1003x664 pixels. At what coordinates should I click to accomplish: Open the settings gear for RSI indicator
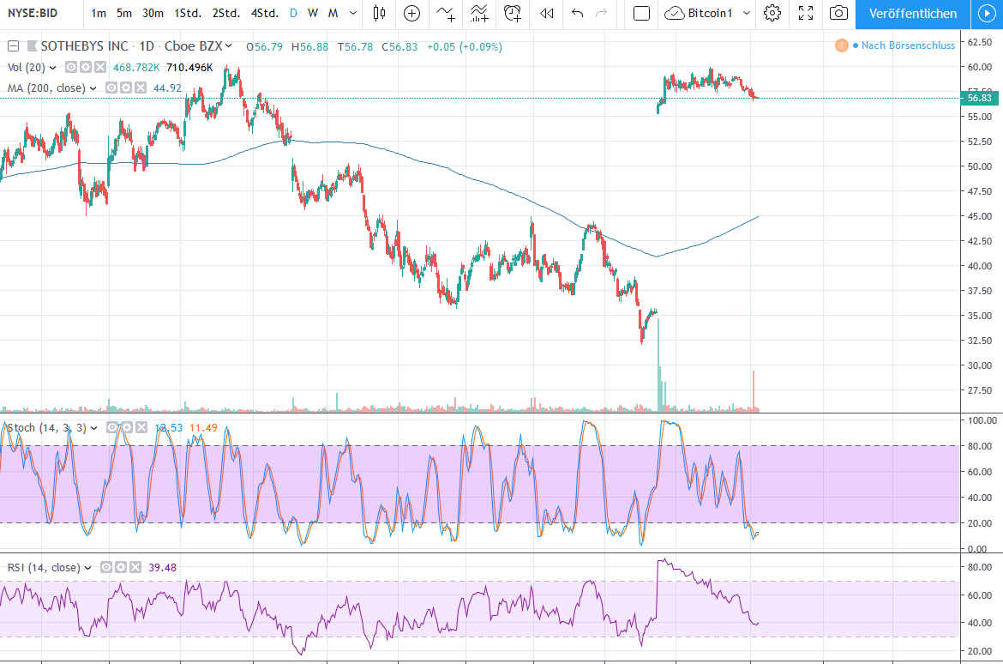121,567
